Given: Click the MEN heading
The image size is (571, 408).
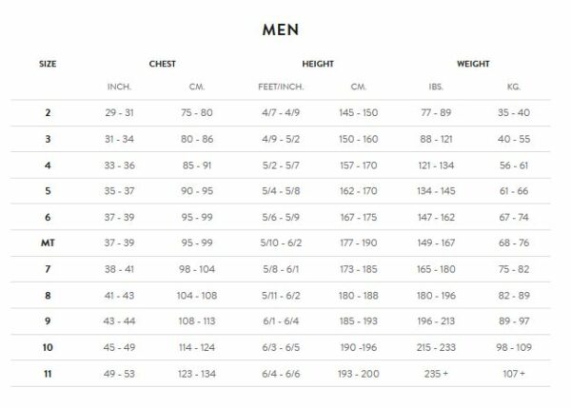Looking at the screenshot, I should click(282, 29).
